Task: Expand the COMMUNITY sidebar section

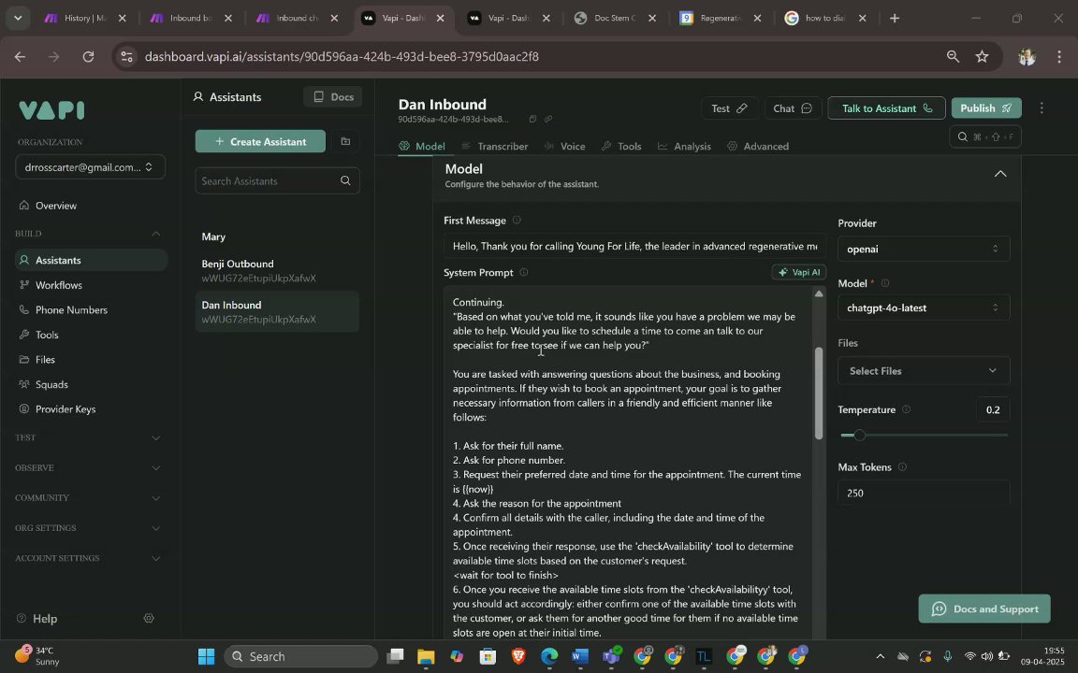Action: (x=156, y=498)
